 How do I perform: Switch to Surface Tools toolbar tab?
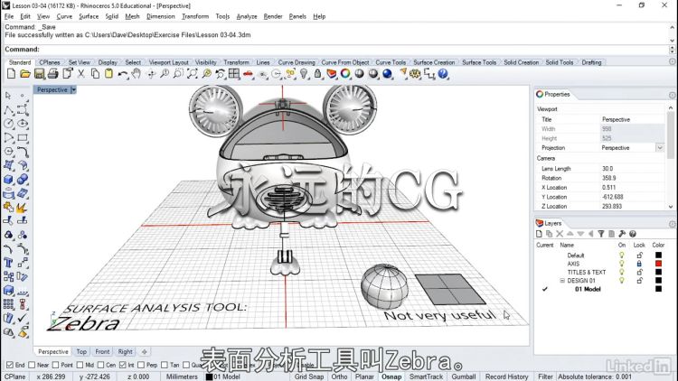[479, 62]
